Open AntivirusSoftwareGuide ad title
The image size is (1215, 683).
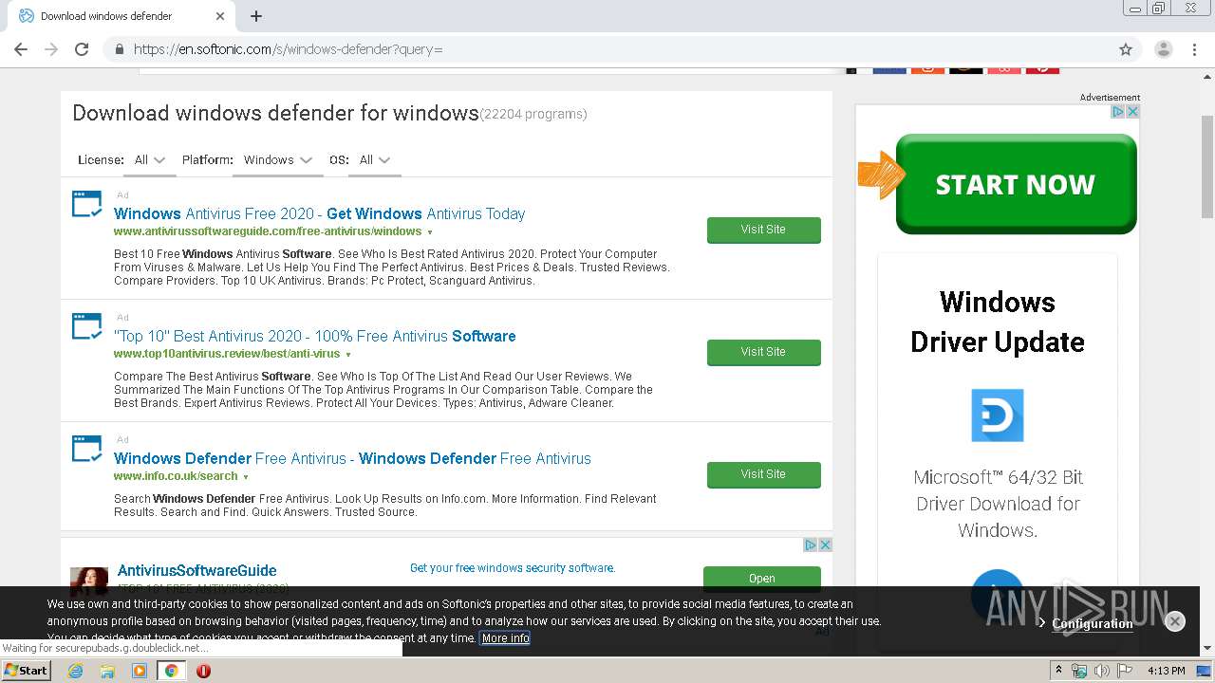[x=196, y=570]
